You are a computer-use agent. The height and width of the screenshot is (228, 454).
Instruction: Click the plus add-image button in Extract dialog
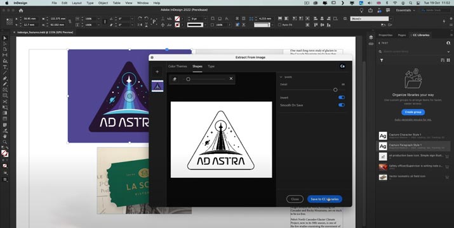coord(157,72)
